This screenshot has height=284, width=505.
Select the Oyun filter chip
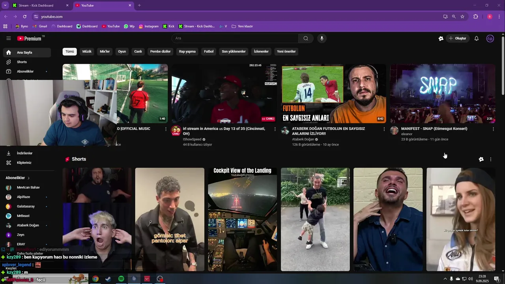(x=122, y=51)
